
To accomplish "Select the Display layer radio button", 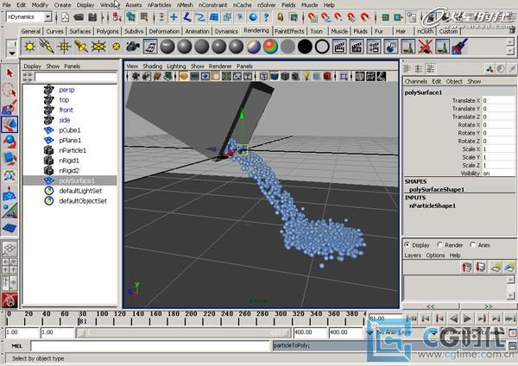I will tap(407, 245).
